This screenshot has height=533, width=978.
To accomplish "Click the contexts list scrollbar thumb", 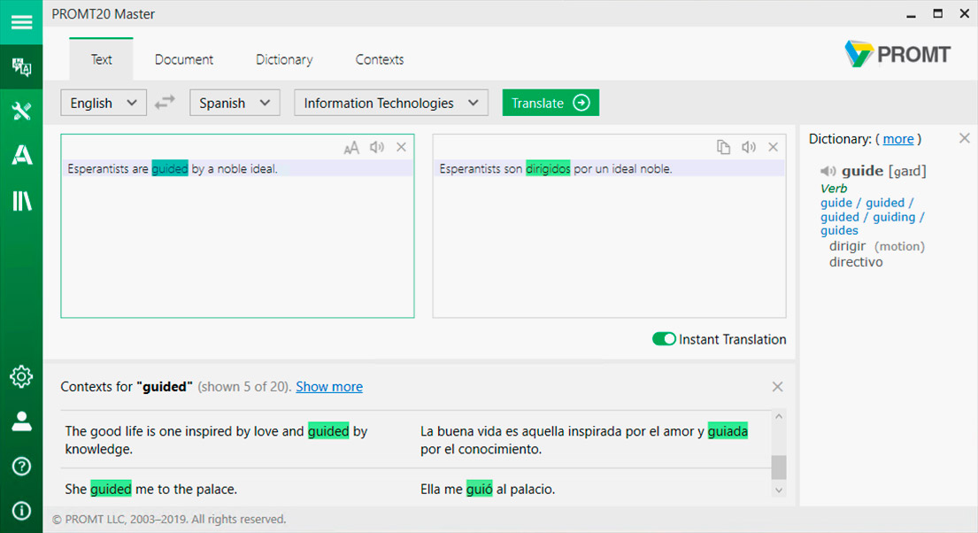I will (x=779, y=467).
